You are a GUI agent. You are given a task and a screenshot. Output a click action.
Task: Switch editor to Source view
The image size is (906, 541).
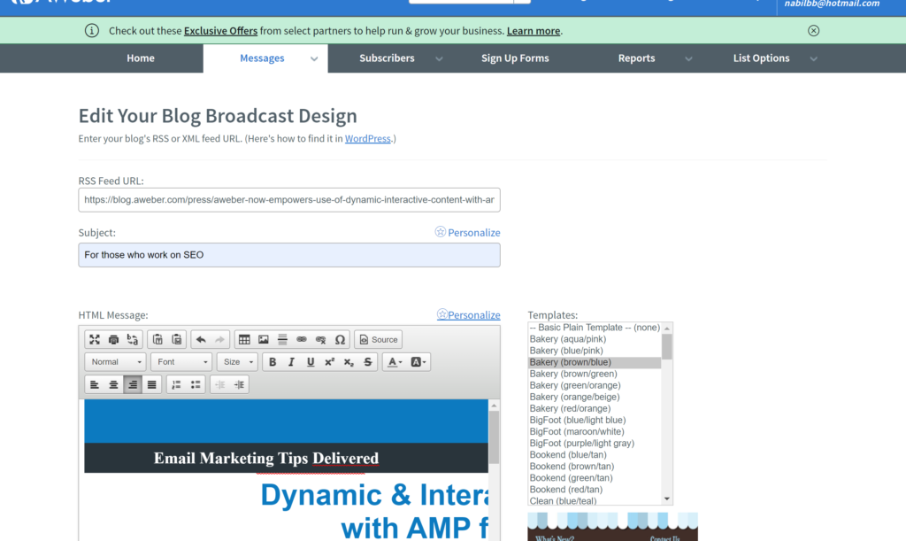pos(379,339)
